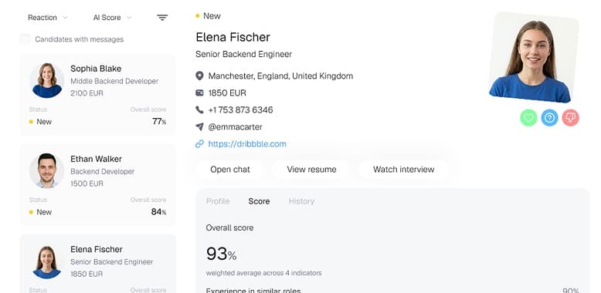Select the Score tab
This screenshot has height=293, width=601.
(x=259, y=201)
